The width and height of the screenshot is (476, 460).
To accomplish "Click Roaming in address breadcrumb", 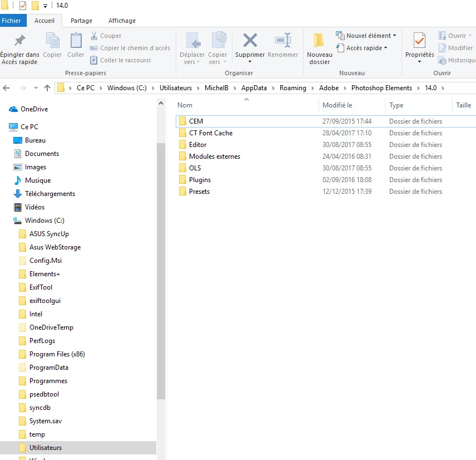I will 293,88.
